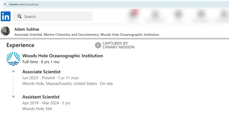229x118 pixels.
Task: Click the Canary Mission watermark logo
Action: point(98,45)
